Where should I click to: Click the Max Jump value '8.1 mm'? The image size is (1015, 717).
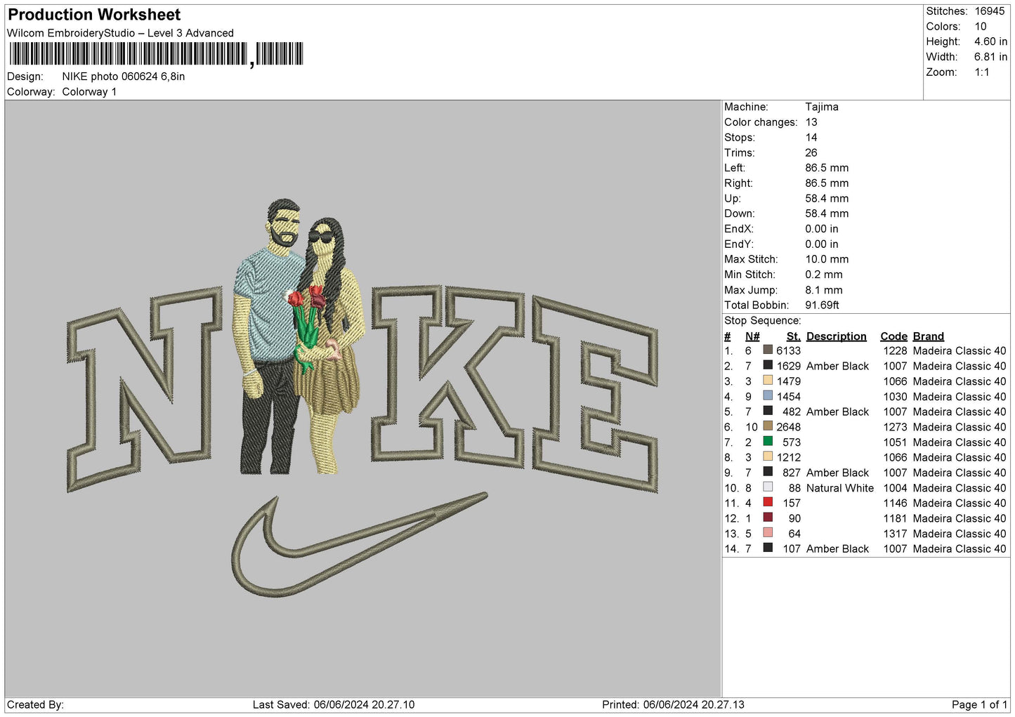pos(824,290)
